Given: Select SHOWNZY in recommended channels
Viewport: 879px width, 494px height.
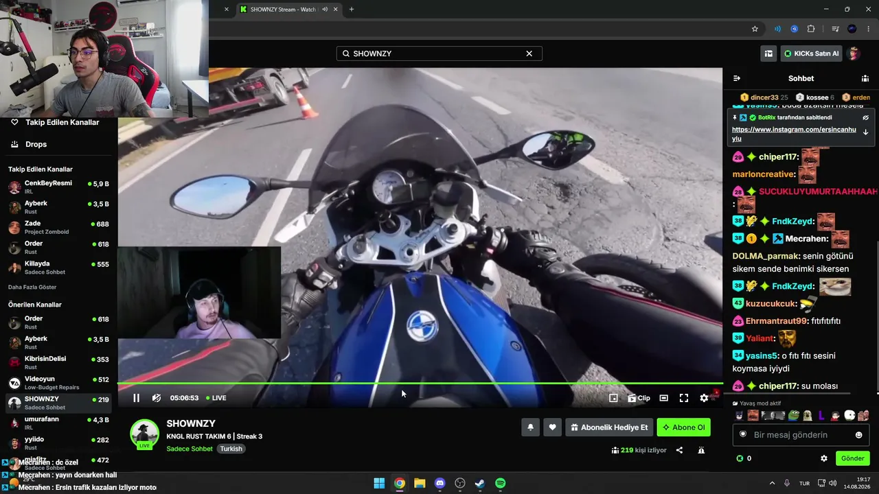Looking at the screenshot, I should (59, 403).
